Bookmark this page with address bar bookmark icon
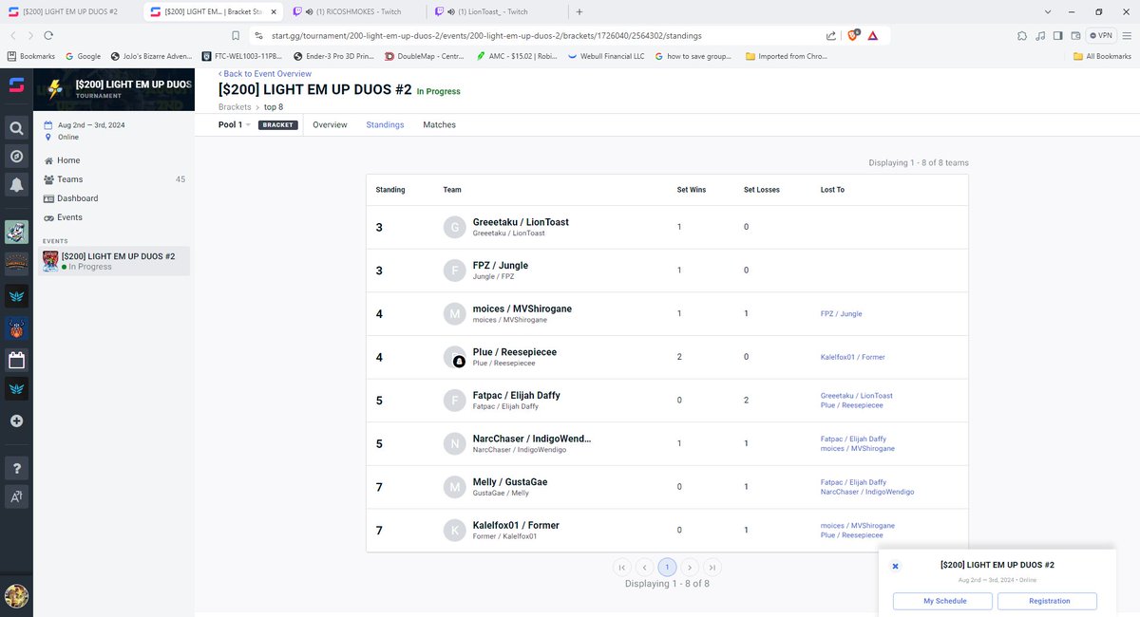The image size is (1140, 617). pyautogui.click(x=236, y=35)
